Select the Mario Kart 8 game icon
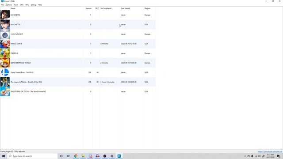This screenshot has height=159, width=283. click(x=5, y=44)
